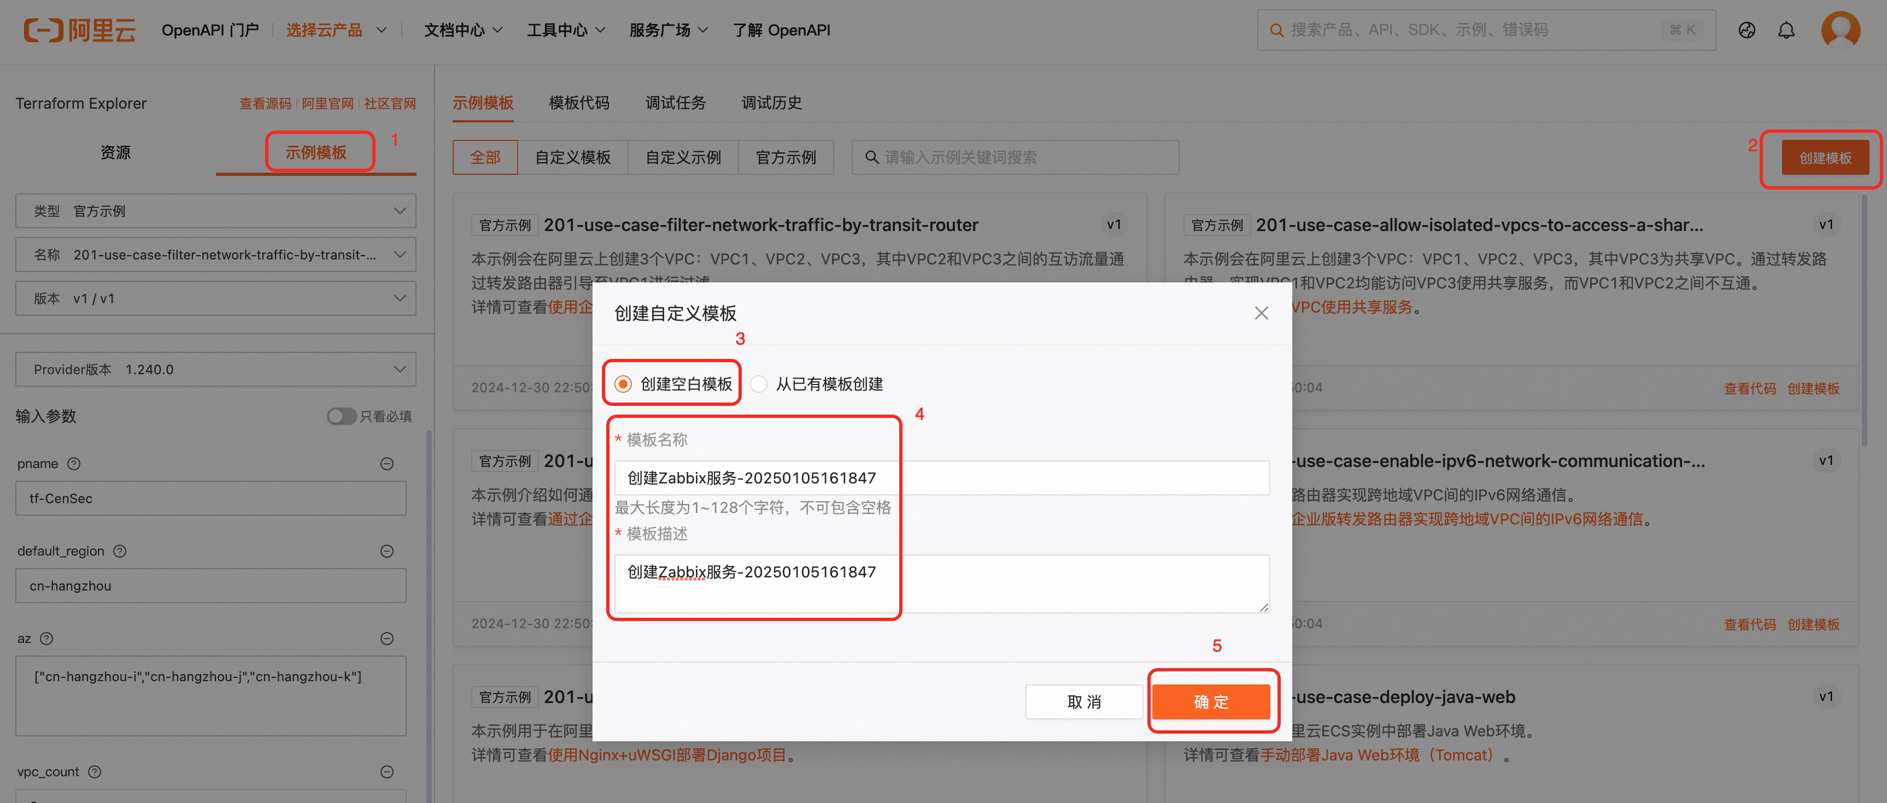Open the Provider版本 1.240.0 dropdown

tap(215, 370)
